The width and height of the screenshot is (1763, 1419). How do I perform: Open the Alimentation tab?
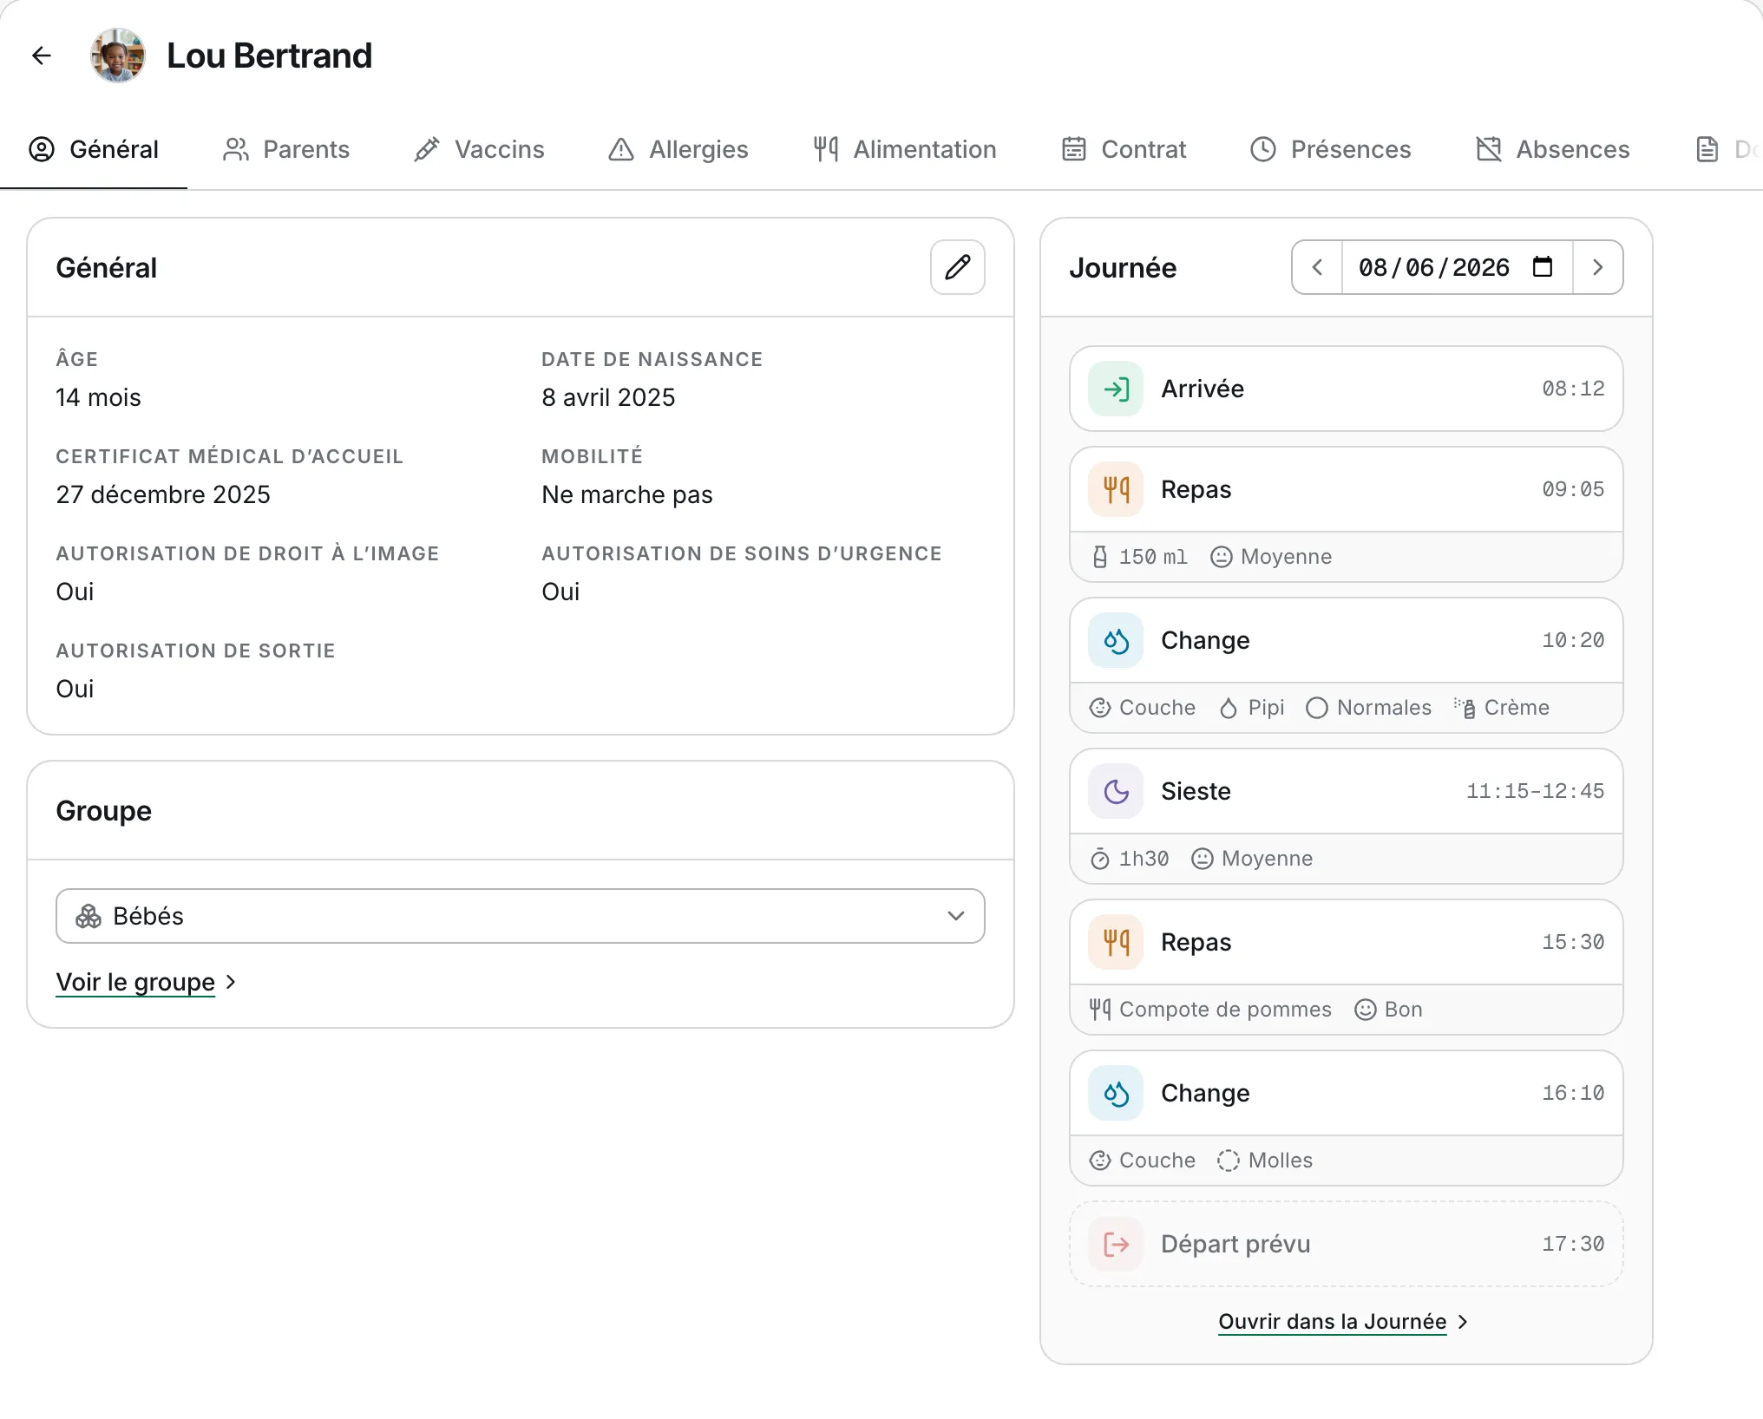905,149
